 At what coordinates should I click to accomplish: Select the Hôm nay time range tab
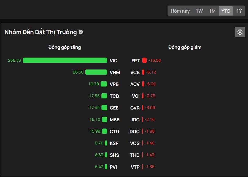click(180, 11)
